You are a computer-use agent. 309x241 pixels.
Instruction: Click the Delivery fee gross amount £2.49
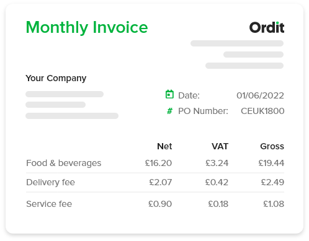(272, 182)
